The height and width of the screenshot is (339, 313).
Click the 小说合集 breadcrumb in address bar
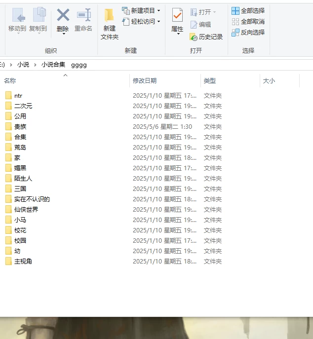pos(53,65)
